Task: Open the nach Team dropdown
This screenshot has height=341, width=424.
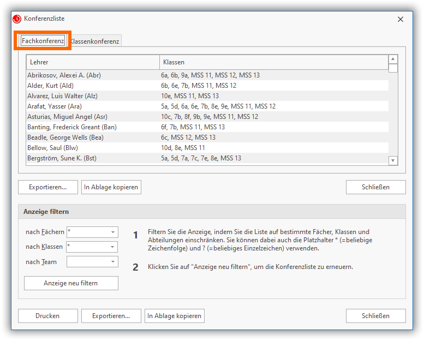Action: pos(113,262)
